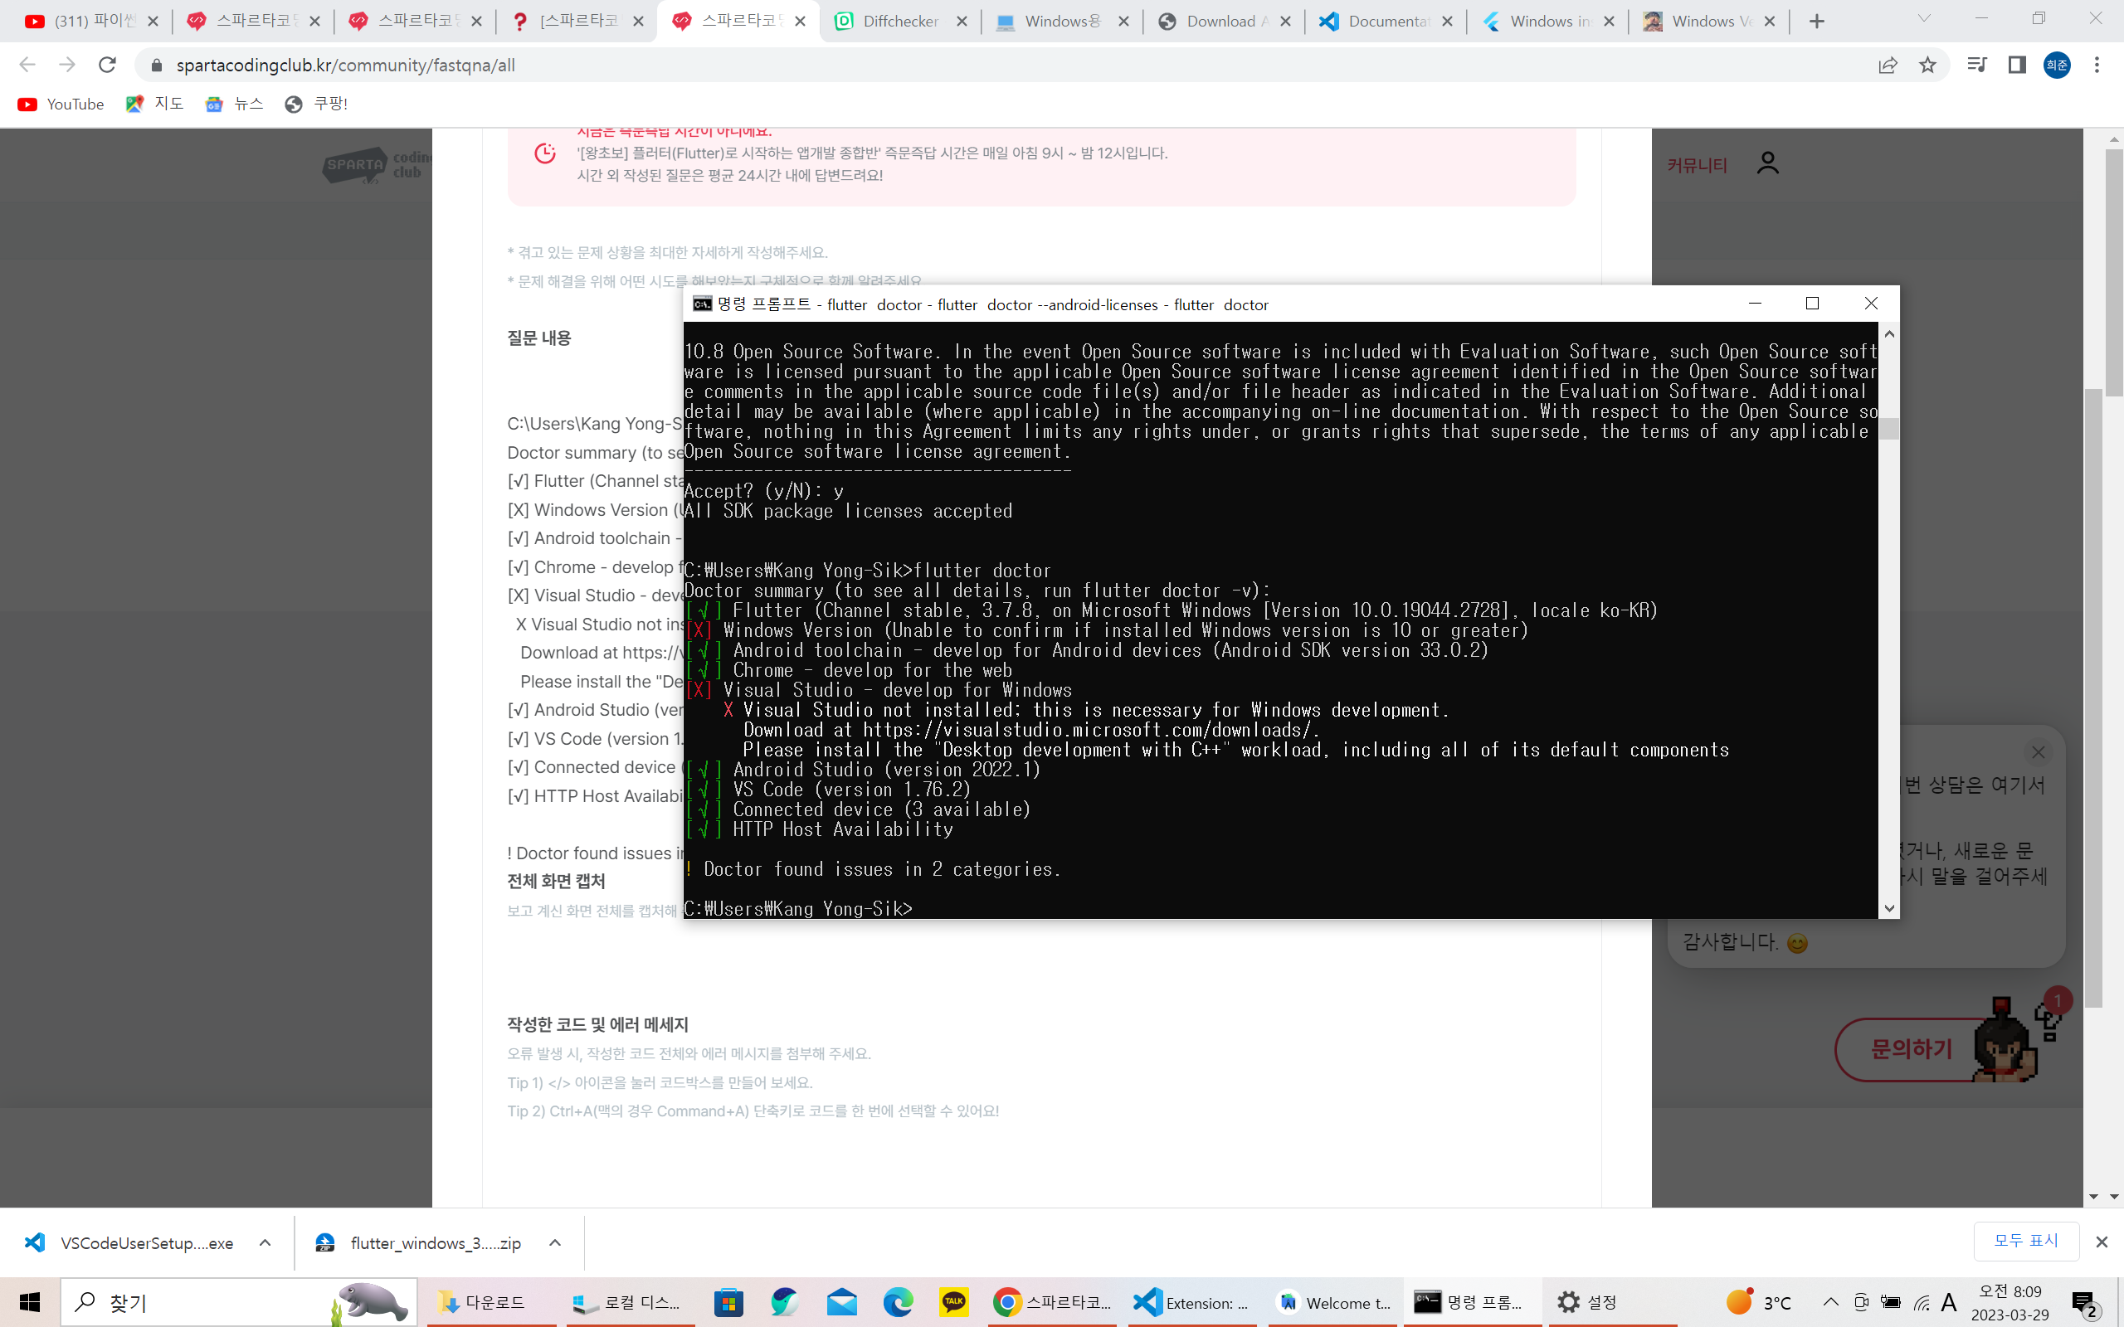2124x1327 pixels.
Task: Open the Chrome three-dot menu
Action: [2097, 65]
